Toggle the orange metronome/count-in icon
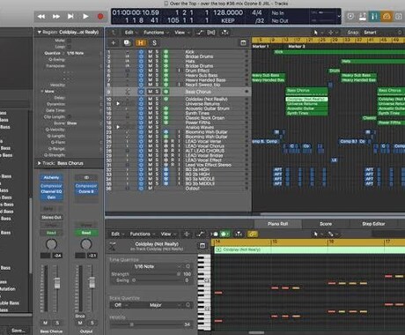This screenshot has height=335, width=405. click(387, 17)
